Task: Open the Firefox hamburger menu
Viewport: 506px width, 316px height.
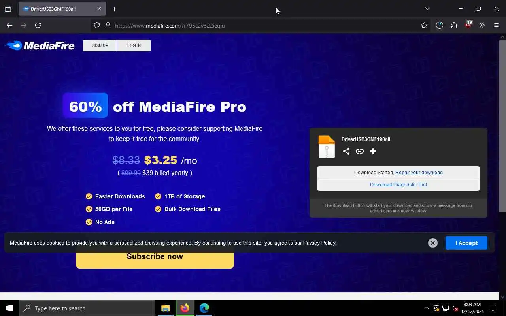Action: 497,25
